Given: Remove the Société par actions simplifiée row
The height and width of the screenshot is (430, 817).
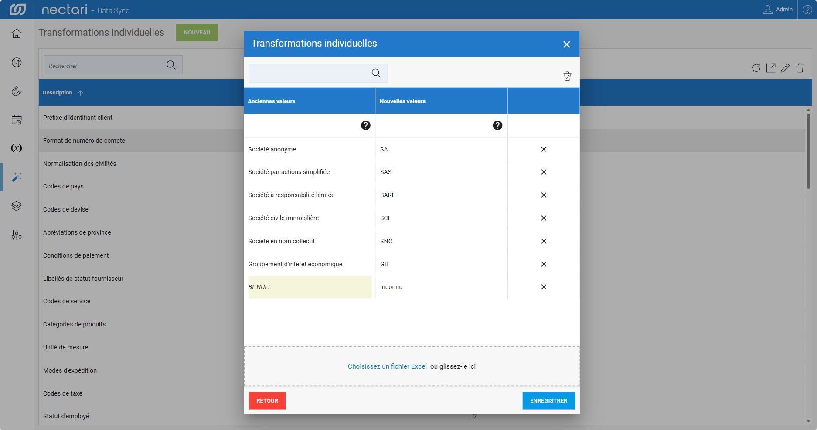Looking at the screenshot, I should point(544,172).
